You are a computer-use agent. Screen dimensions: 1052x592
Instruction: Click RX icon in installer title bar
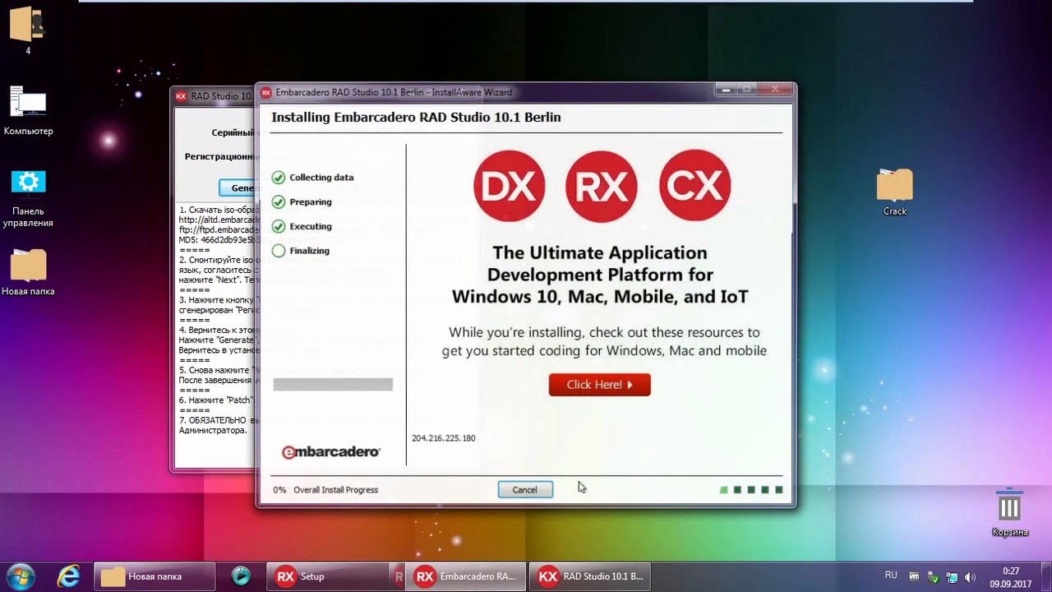tap(266, 93)
